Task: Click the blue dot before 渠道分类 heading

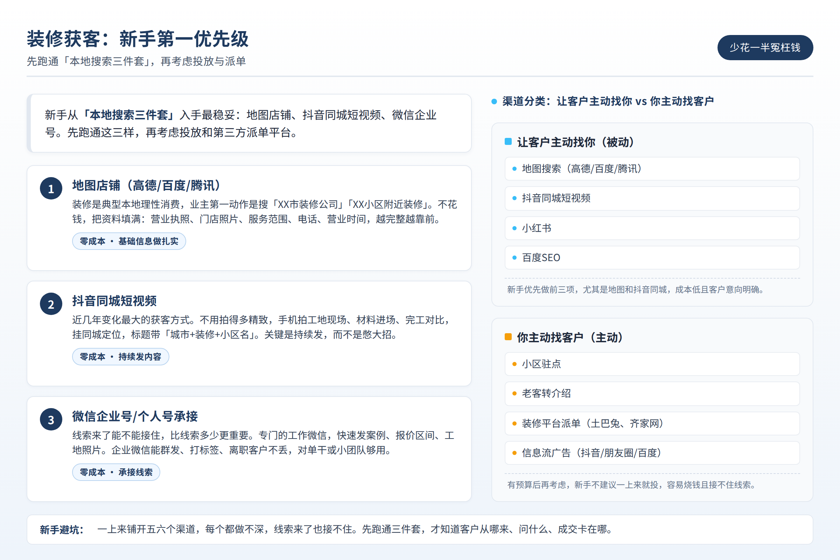Action: [494, 101]
